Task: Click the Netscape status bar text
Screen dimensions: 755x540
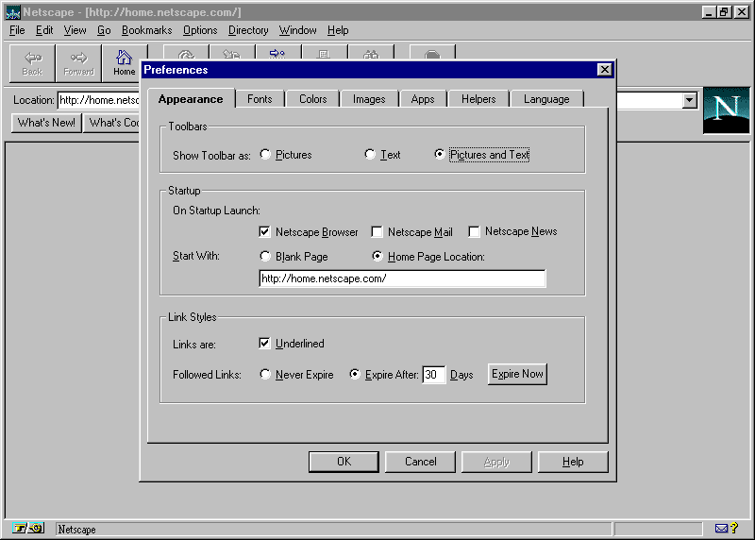Action: [x=77, y=530]
